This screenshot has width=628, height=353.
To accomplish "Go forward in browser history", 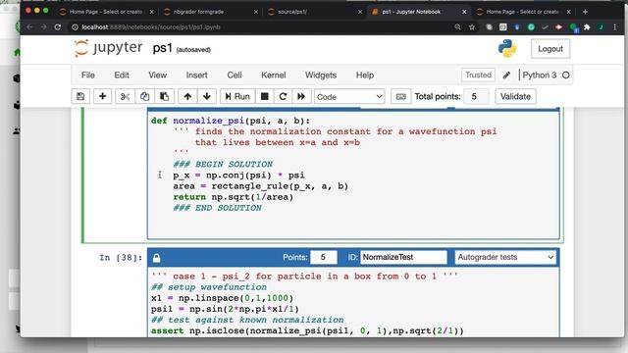I will [x=43, y=26].
